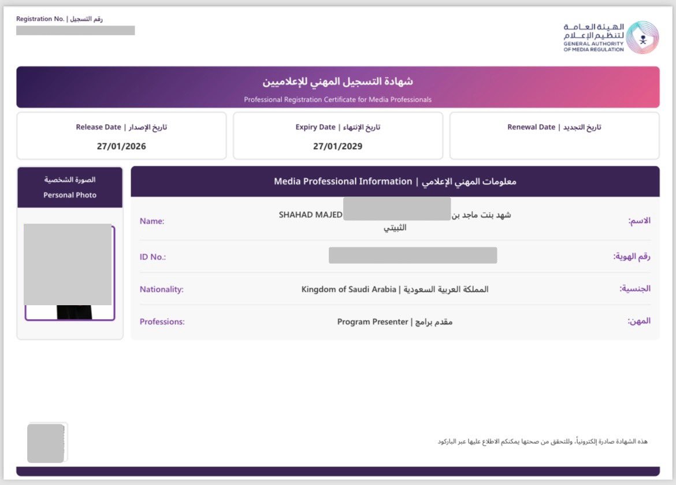Select the empty Renewal Date card

click(554, 135)
